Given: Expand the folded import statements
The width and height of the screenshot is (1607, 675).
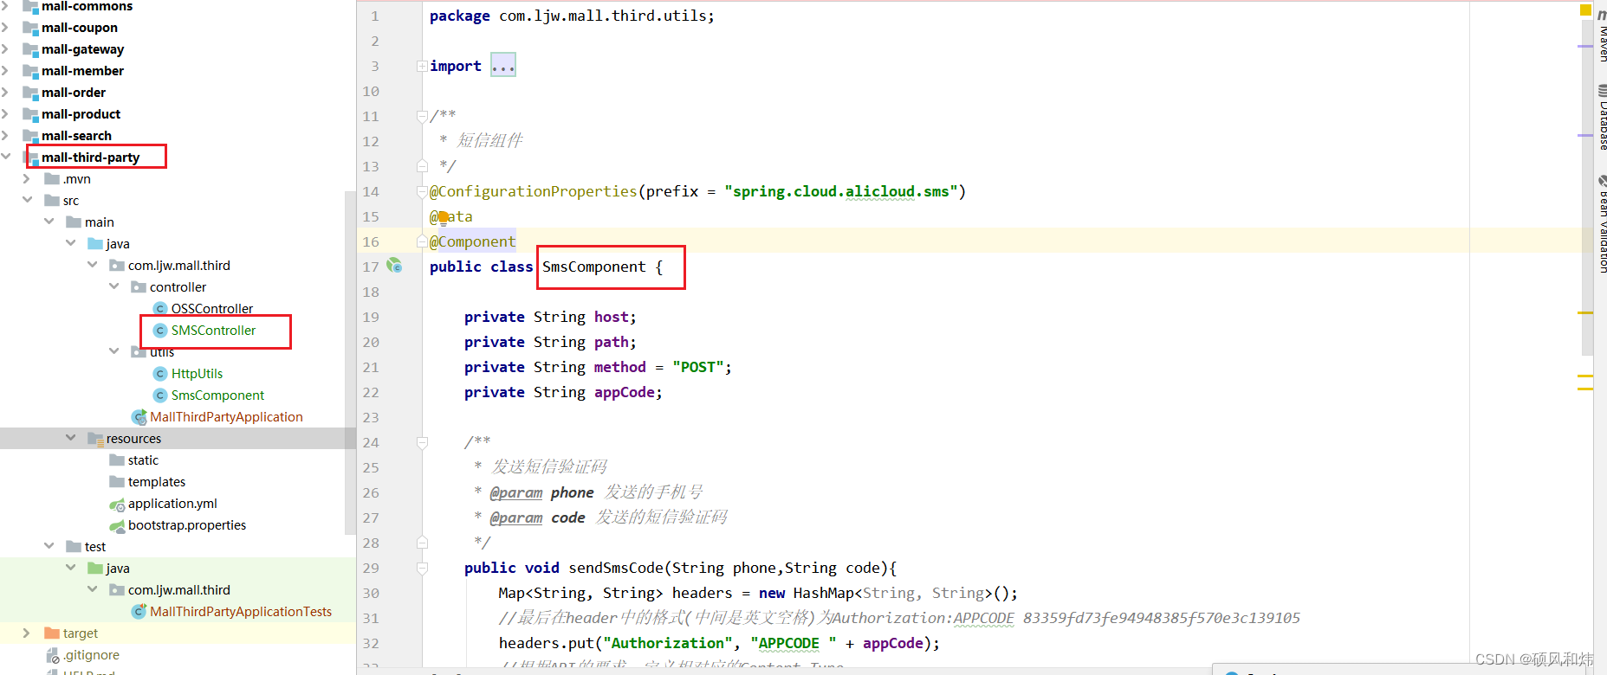Looking at the screenshot, I should (421, 66).
